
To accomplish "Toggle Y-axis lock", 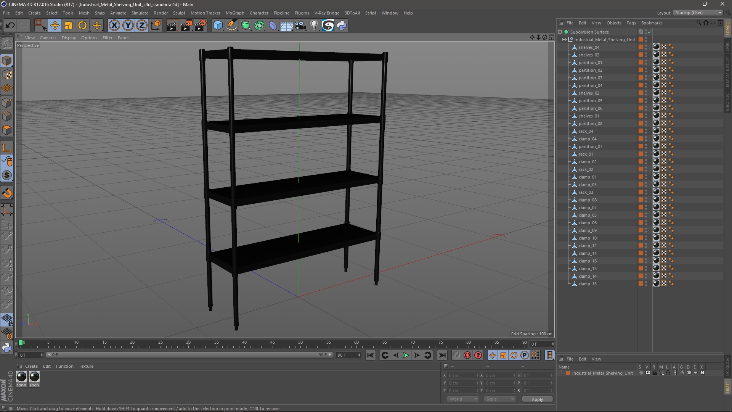I will [128, 26].
